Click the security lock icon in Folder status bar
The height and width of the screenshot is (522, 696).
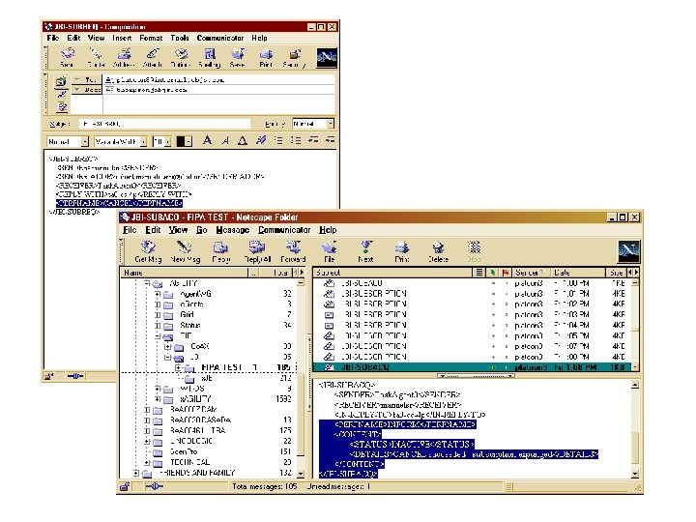point(125,487)
